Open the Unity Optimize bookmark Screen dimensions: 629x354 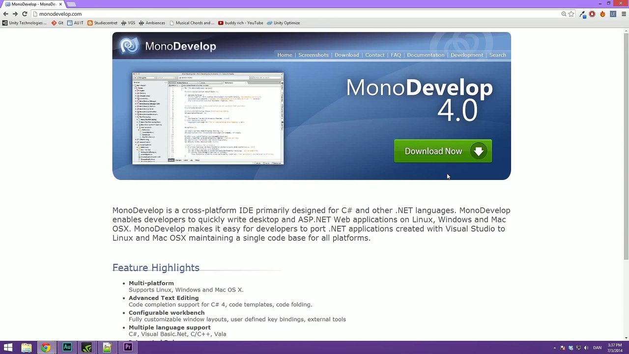[284, 23]
